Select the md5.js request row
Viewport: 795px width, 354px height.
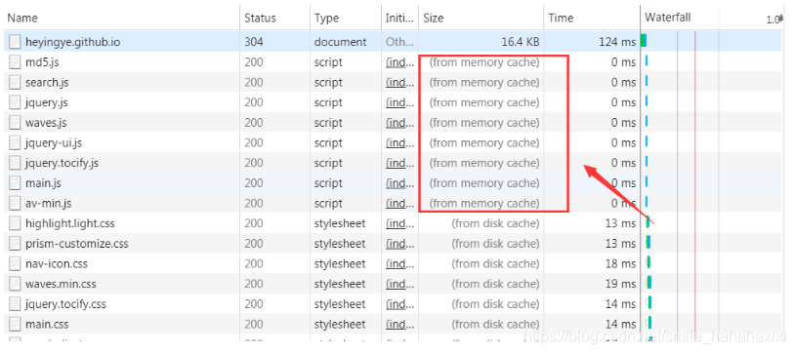click(392, 62)
